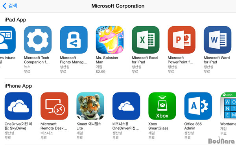Click 무료 price under Office 365 Admin
This screenshot has height=145, width=236.
(188, 138)
